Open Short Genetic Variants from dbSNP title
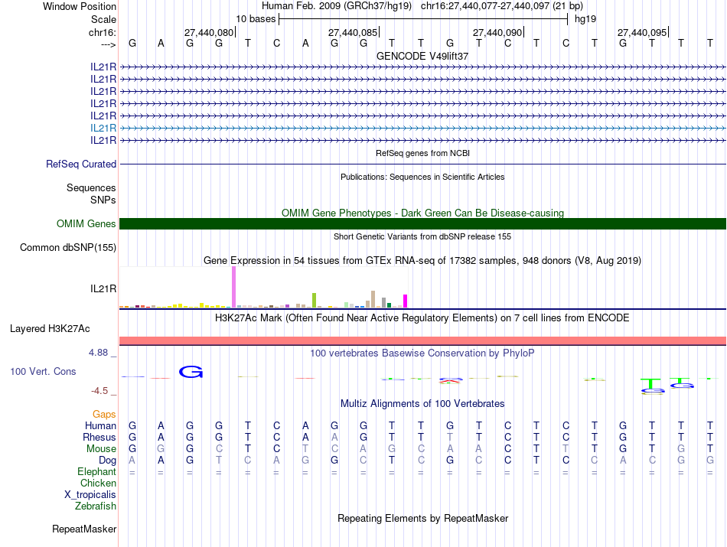This screenshot has height=547, width=727. pos(422,236)
